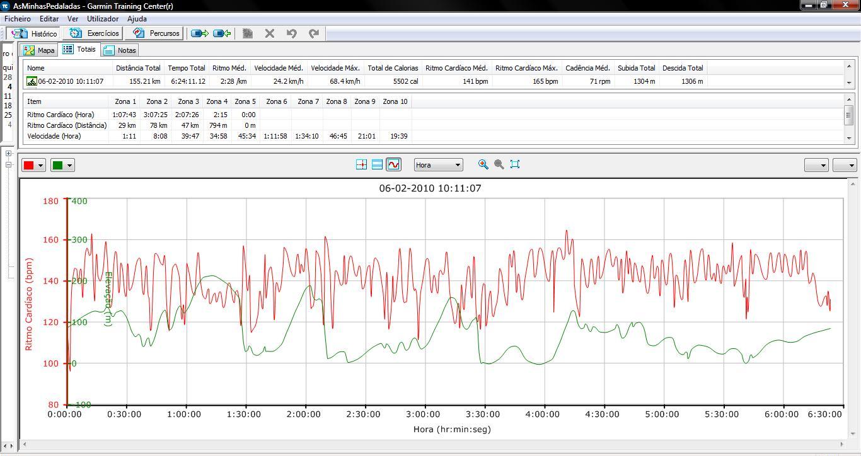Screen dimensions: 861x456
Task: Toggle the horizontal bands chart view
Action: 378,164
